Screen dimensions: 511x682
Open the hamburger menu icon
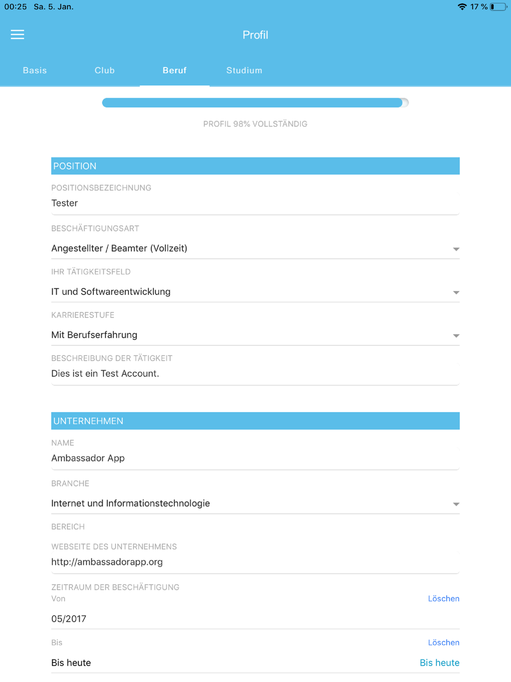click(x=17, y=34)
